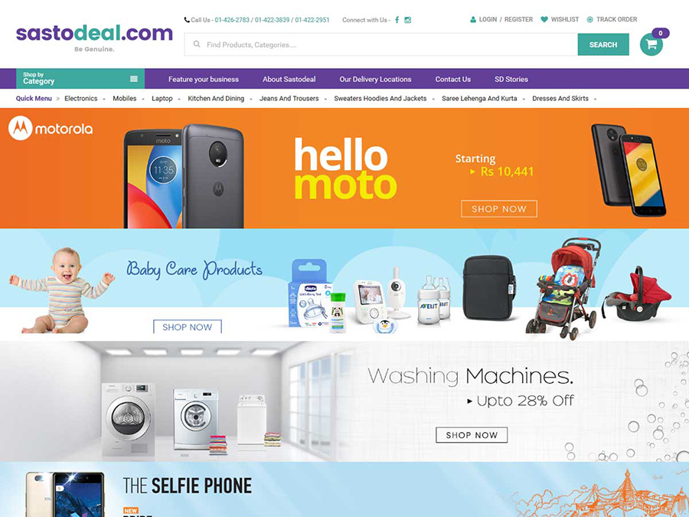The image size is (689, 517).
Task: Open the shopping cart icon
Action: tap(651, 44)
